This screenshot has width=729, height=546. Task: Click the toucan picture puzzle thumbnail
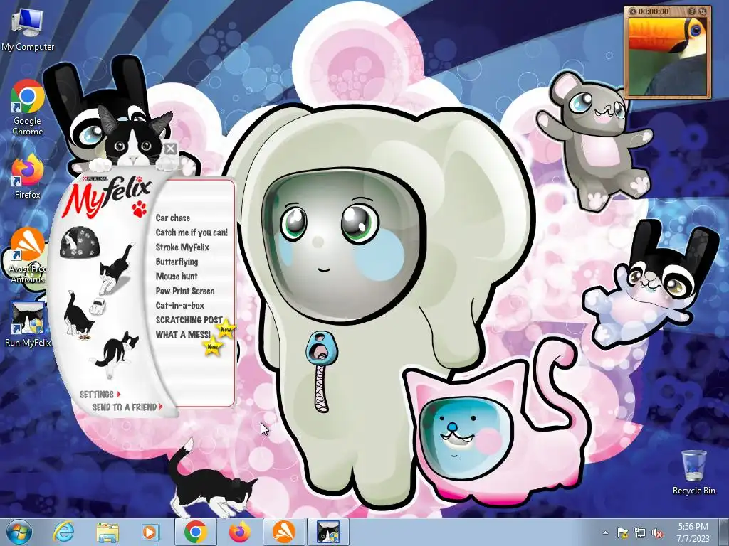(667, 56)
